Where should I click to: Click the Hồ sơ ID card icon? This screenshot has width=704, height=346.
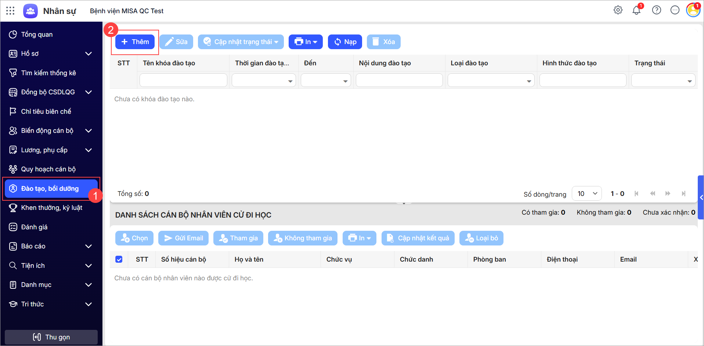(13, 54)
